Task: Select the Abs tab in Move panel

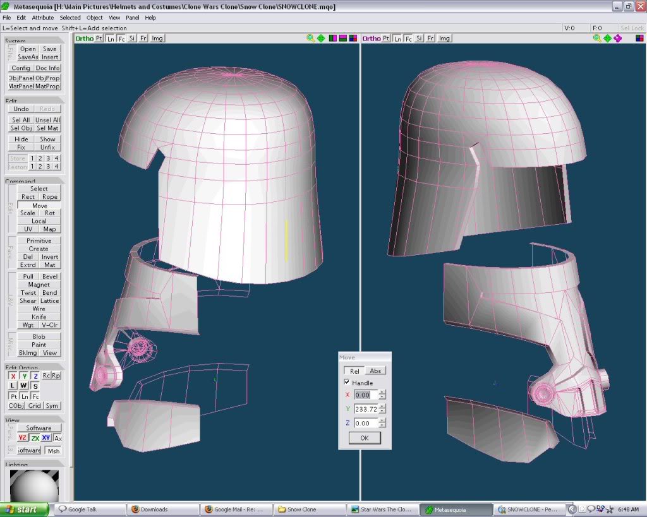Action: (x=375, y=371)
